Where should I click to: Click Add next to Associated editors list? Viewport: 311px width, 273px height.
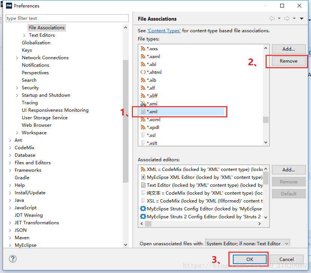point(288,169)
